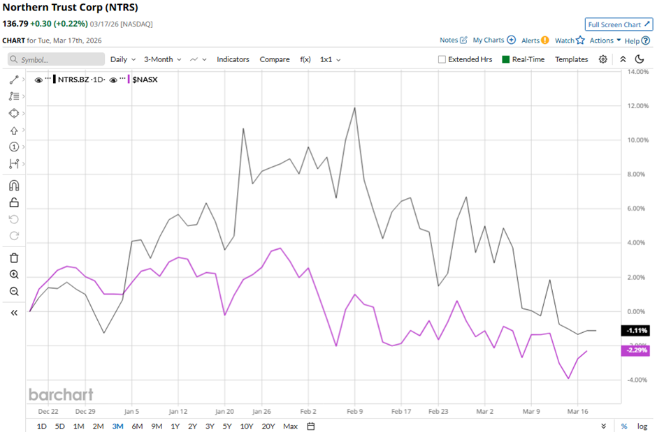Open Alerts for NTRS
Image resolution: width=657 pixels, height=432 pixels.
click(x=535, y=40)
